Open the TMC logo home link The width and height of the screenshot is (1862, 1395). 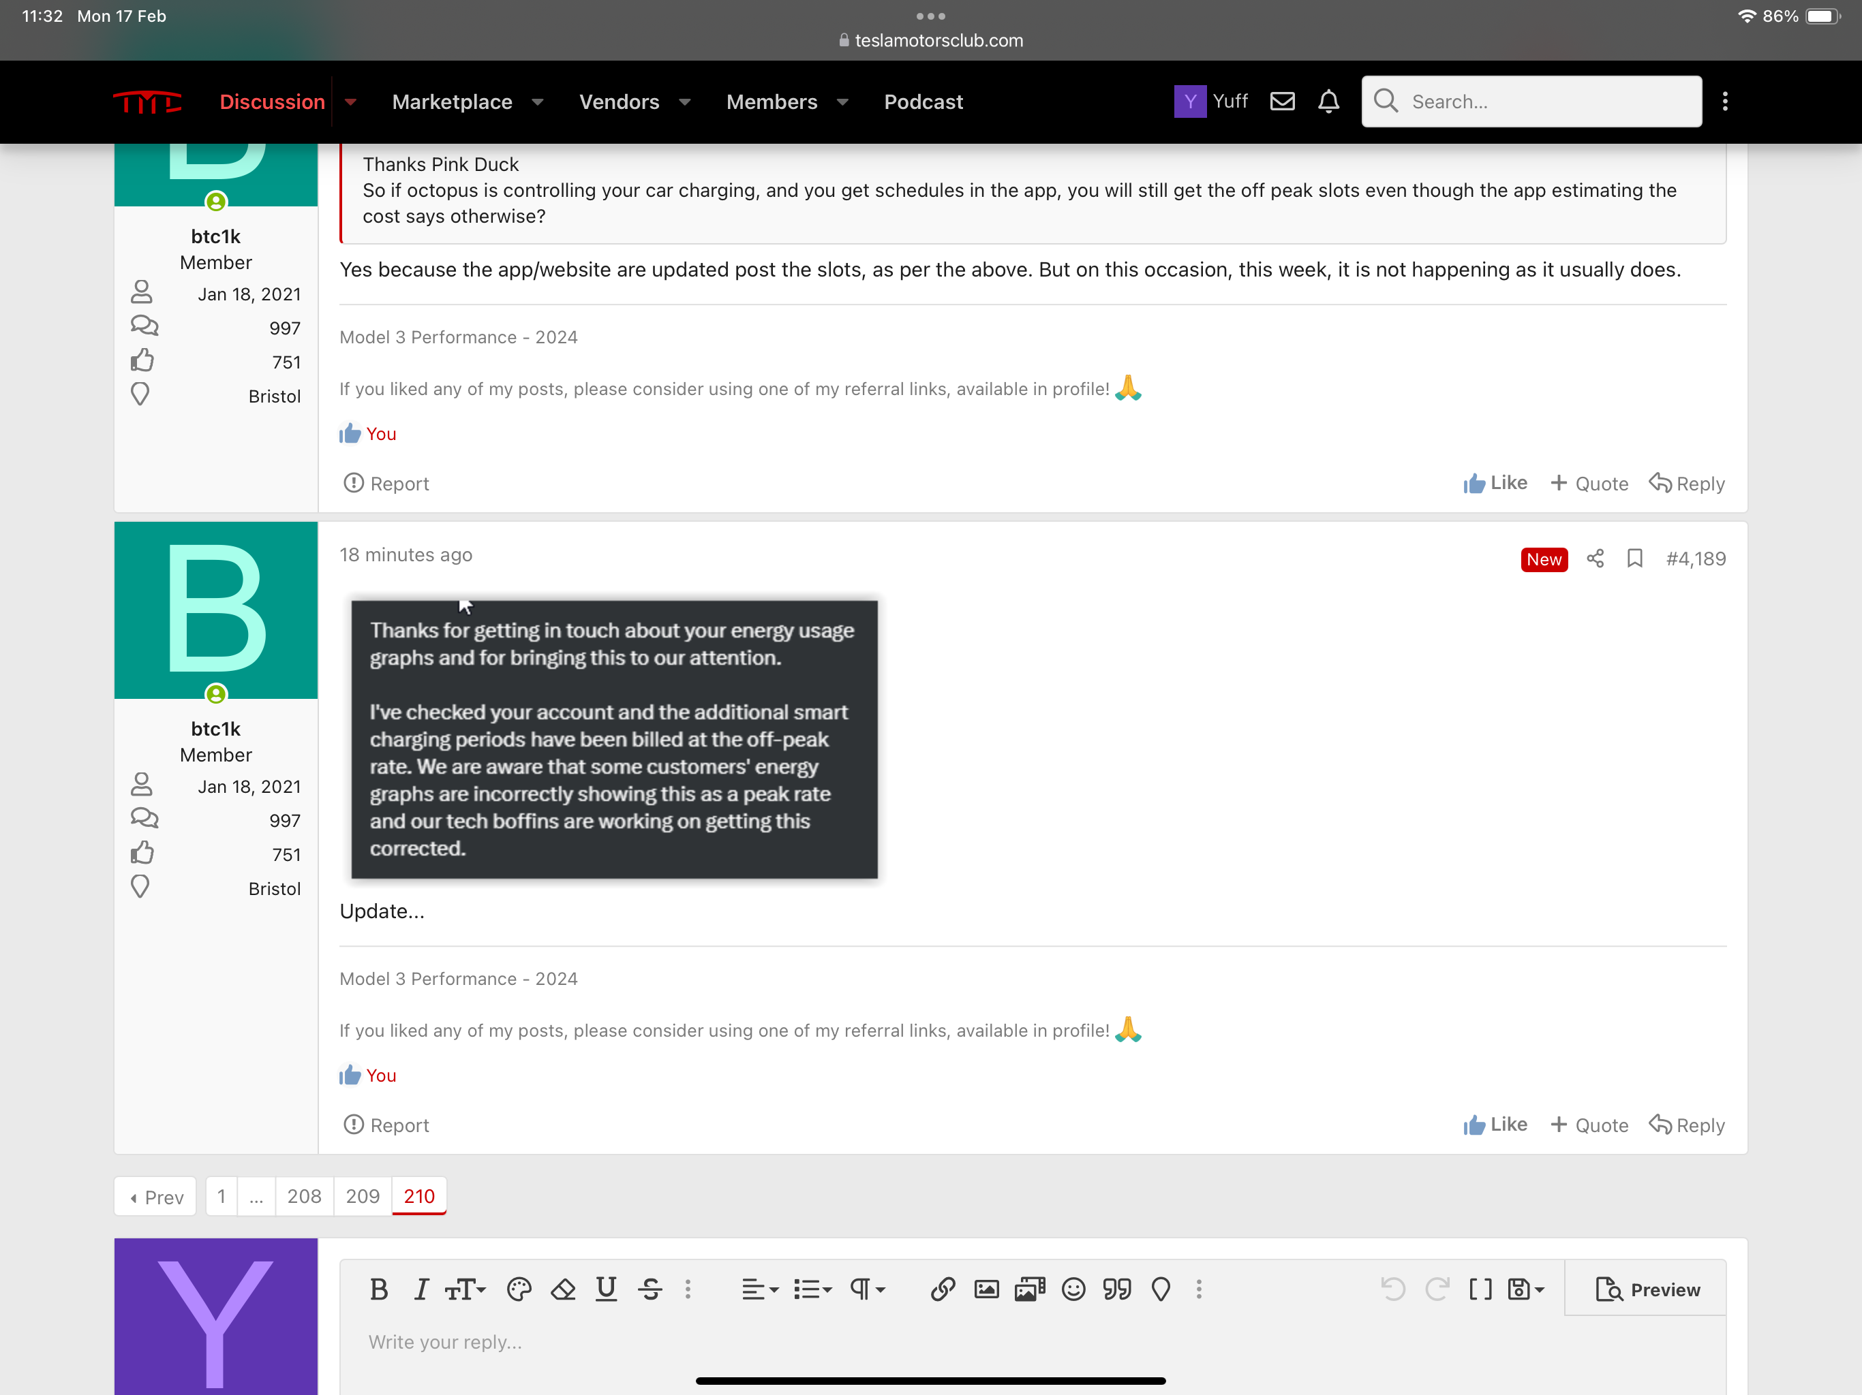click(147, 101)
